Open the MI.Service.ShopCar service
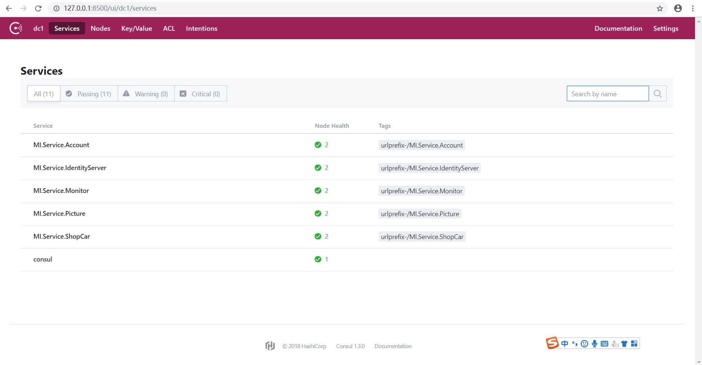The height and width of the screenshot is (365, 702). 62,236
